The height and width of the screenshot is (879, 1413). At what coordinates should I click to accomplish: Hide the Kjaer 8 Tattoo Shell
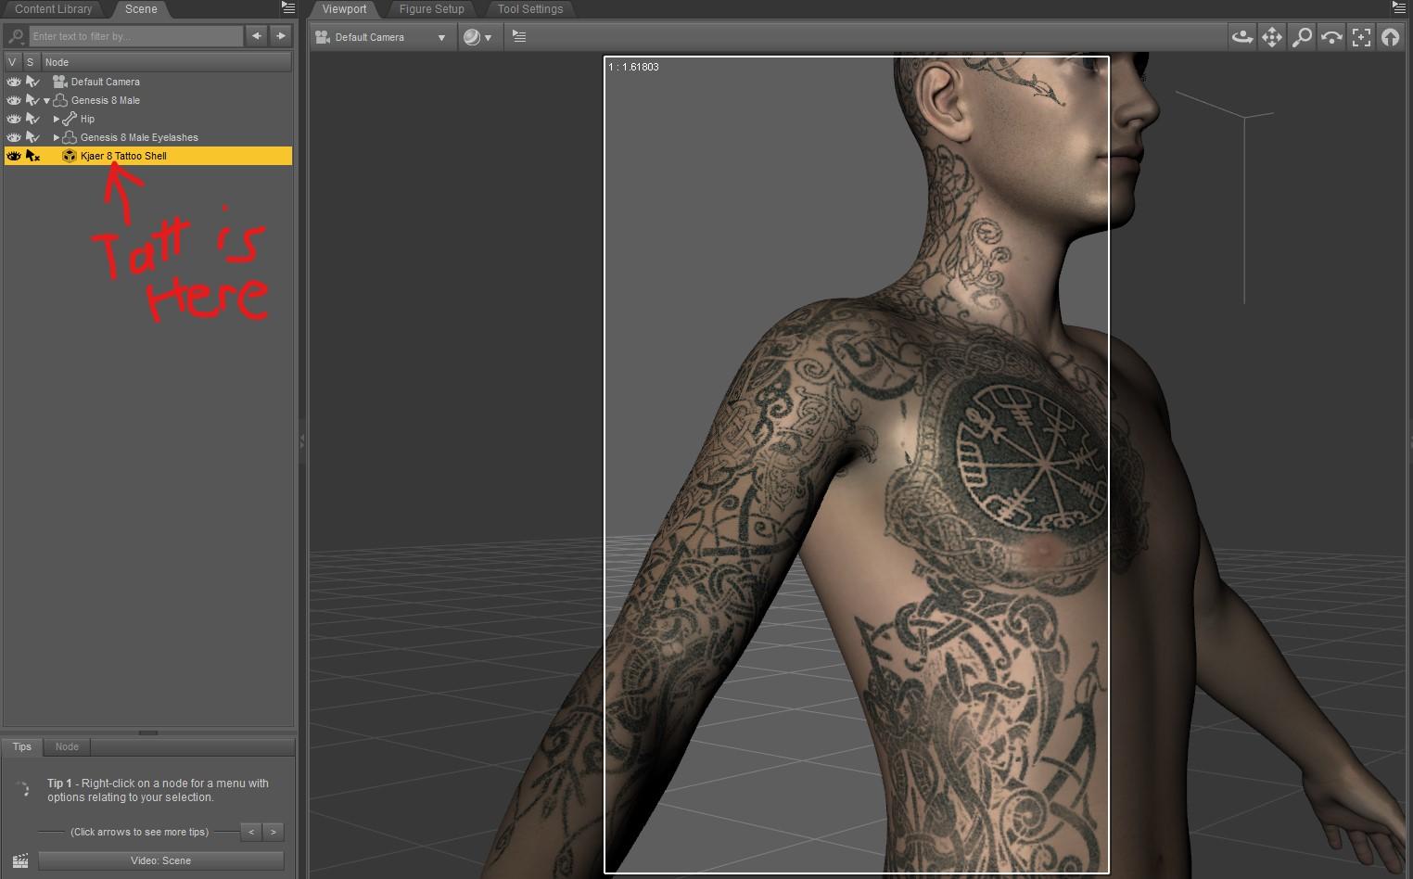coord(13,156)
